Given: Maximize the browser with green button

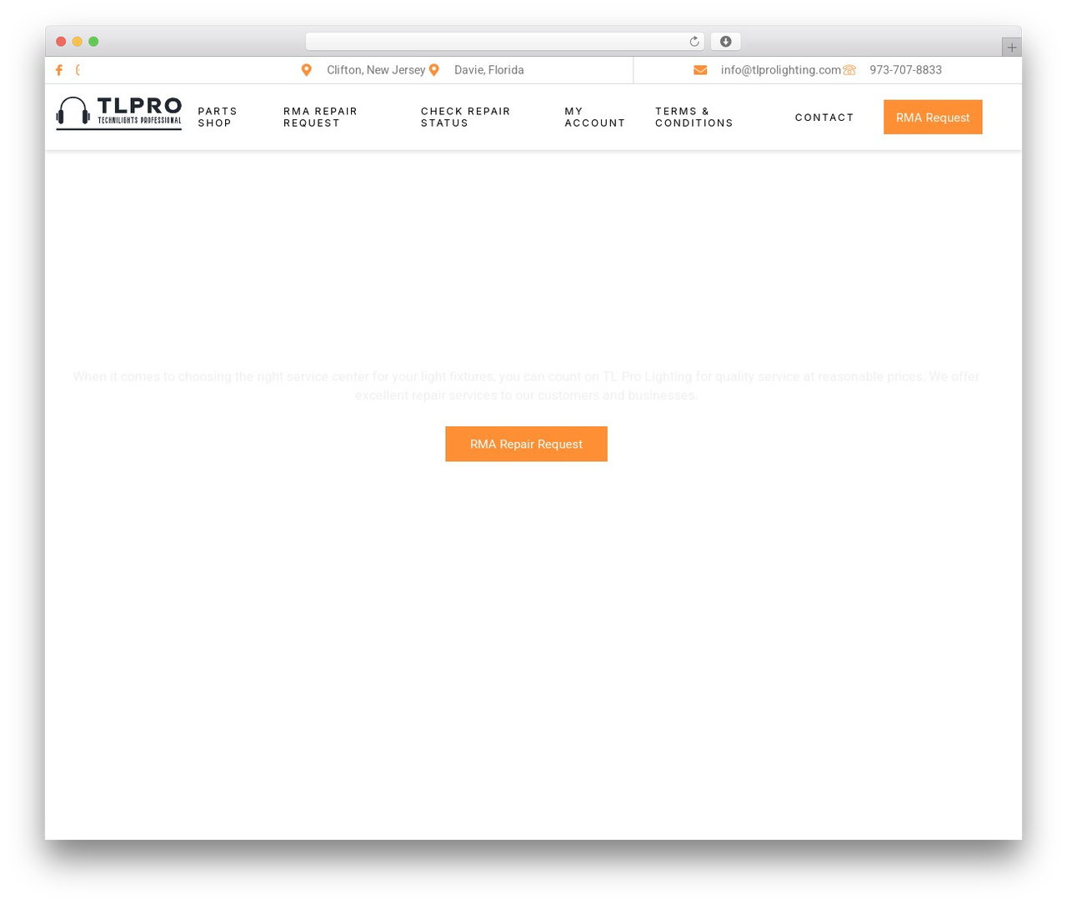Looking at the screenshot, I should pos(93,42).
